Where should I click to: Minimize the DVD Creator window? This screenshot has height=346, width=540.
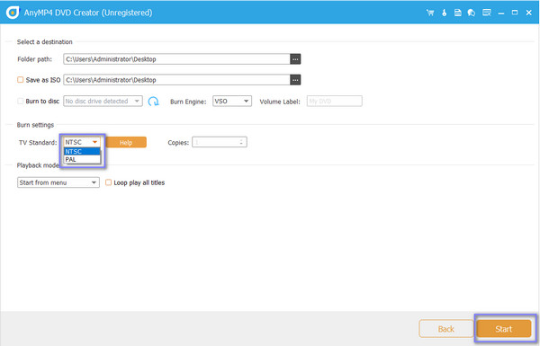click(x=501, y=13)
